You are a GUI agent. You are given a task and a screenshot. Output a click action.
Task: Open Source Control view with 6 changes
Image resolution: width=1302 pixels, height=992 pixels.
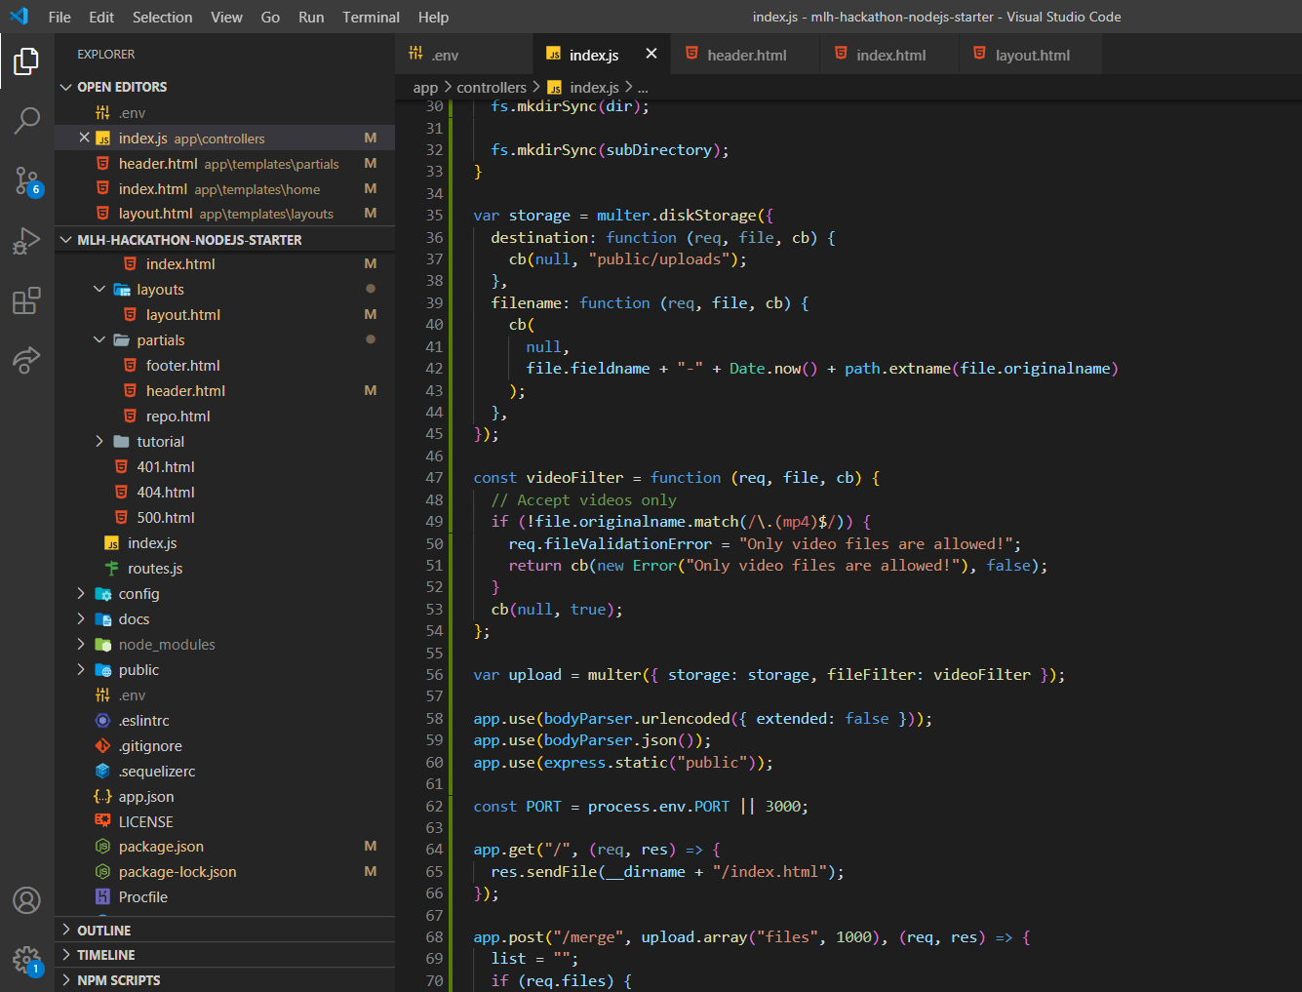(26, 180)
